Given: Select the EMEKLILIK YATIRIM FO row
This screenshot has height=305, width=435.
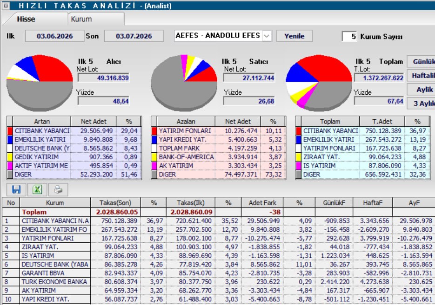Looking at the screenshot, I should 219,229.
